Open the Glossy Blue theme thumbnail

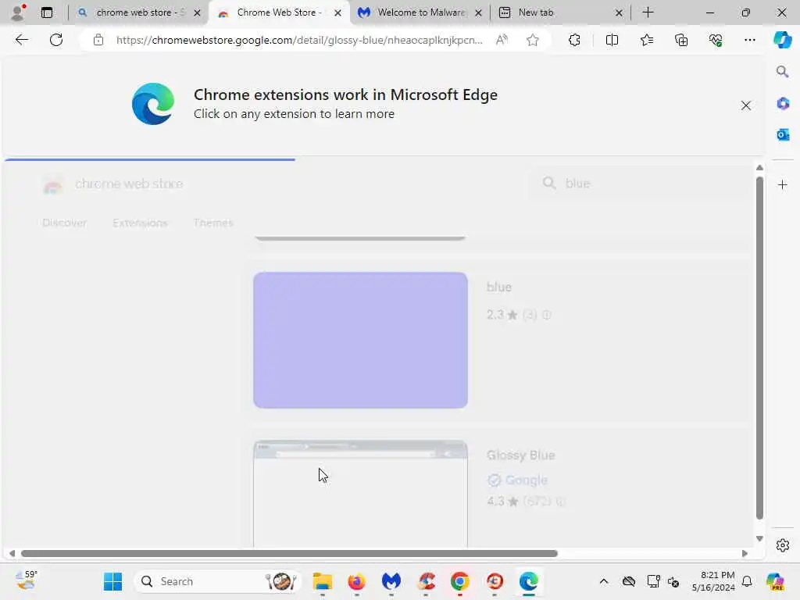360,494
